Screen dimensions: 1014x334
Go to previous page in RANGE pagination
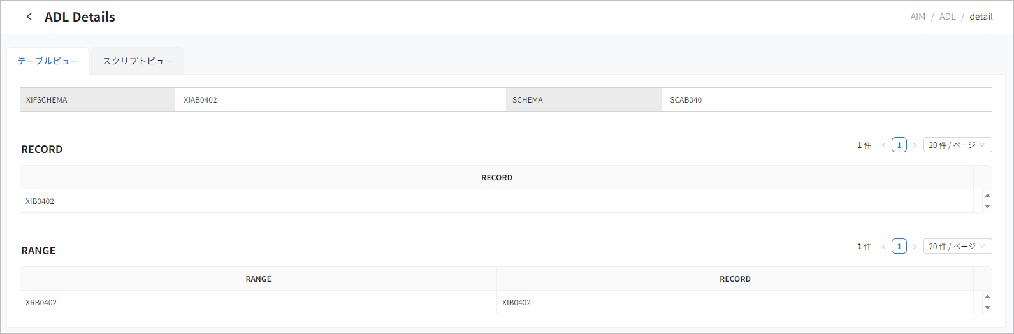(884, 247)
